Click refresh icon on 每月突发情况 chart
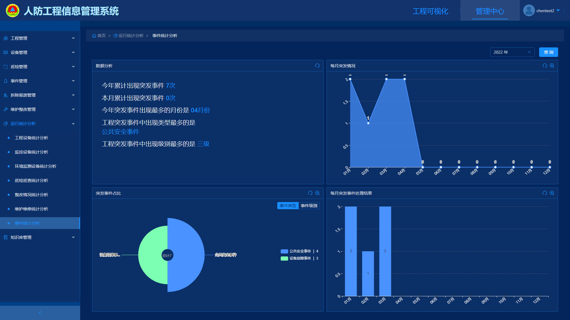This screenshot has height=320, width=570. click(544, 66)
